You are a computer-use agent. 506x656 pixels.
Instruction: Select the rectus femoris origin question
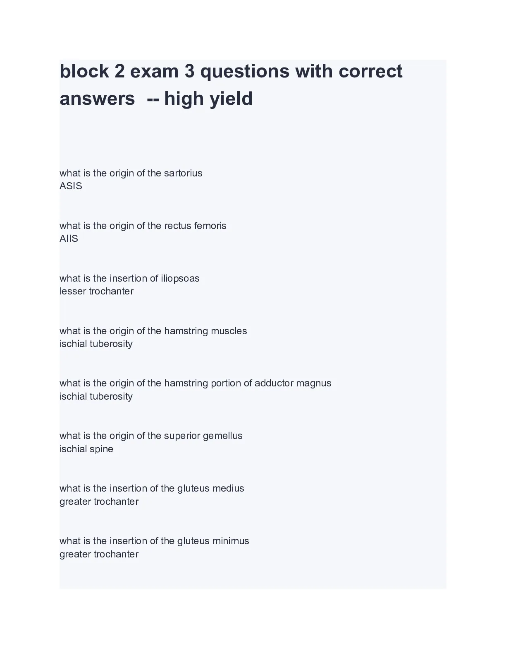pyautogui.click(x=143, y=226)
